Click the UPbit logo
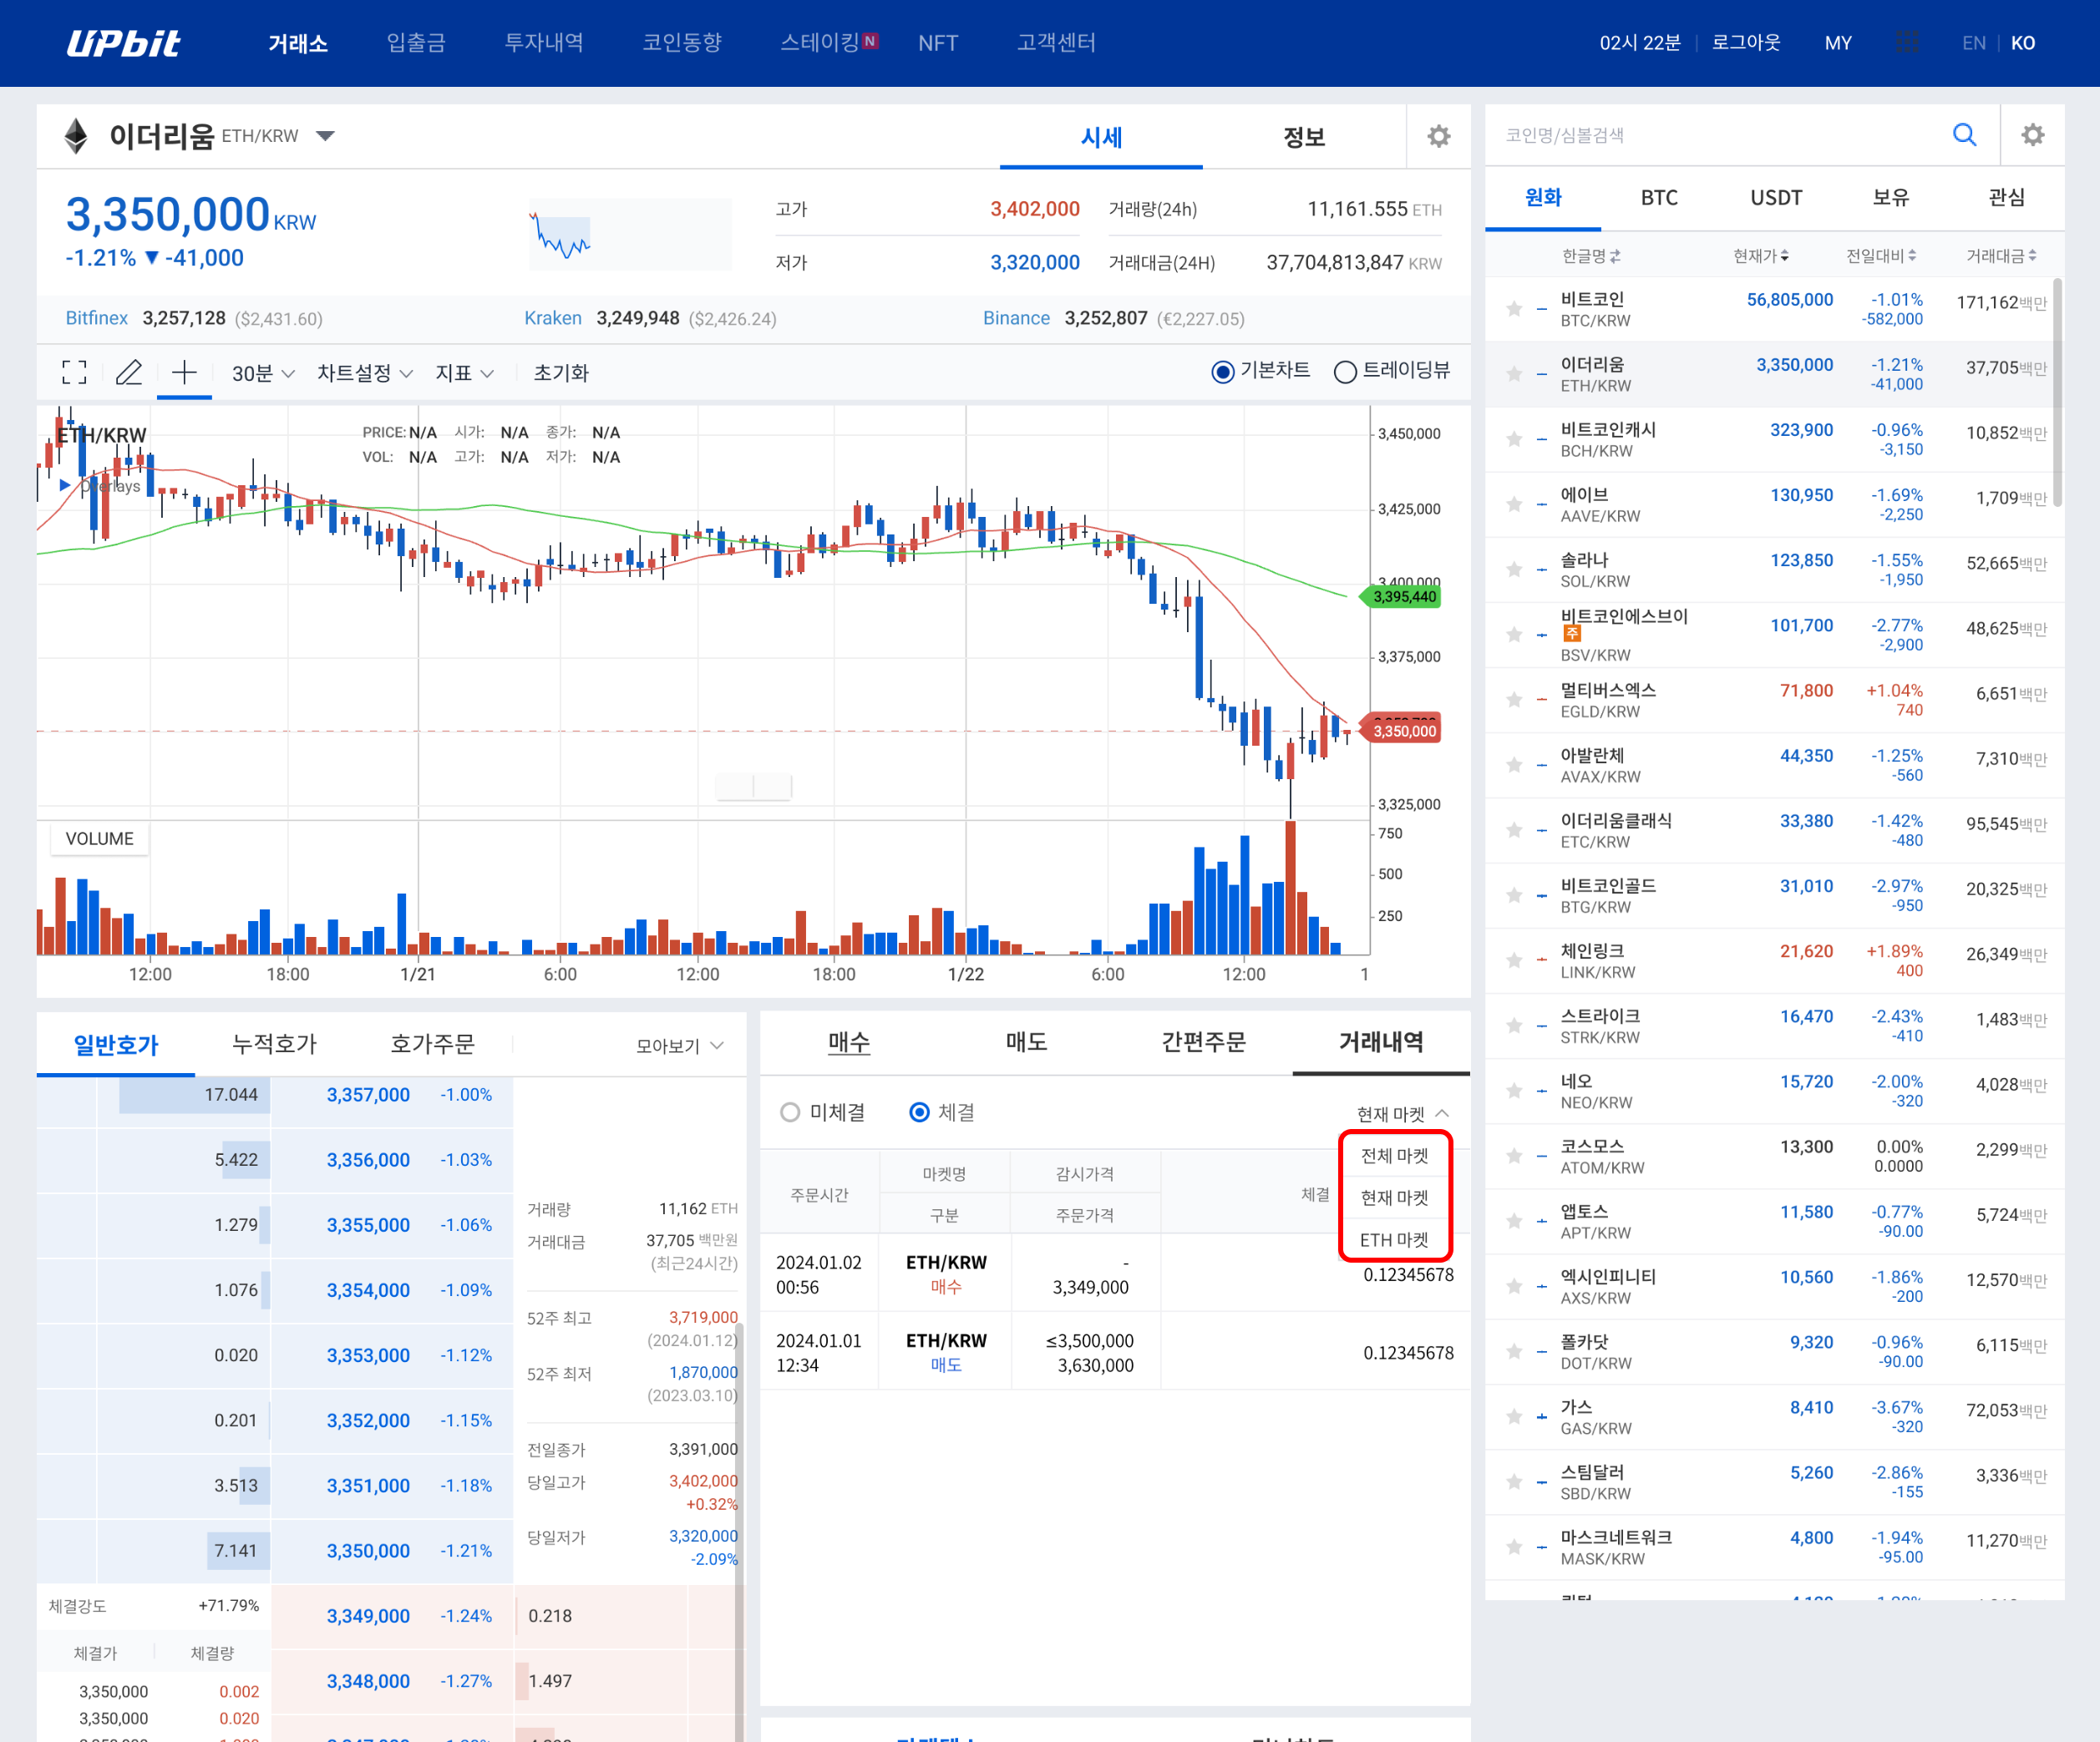Viewport: 2100px width, 1742px height. (123, 43)
